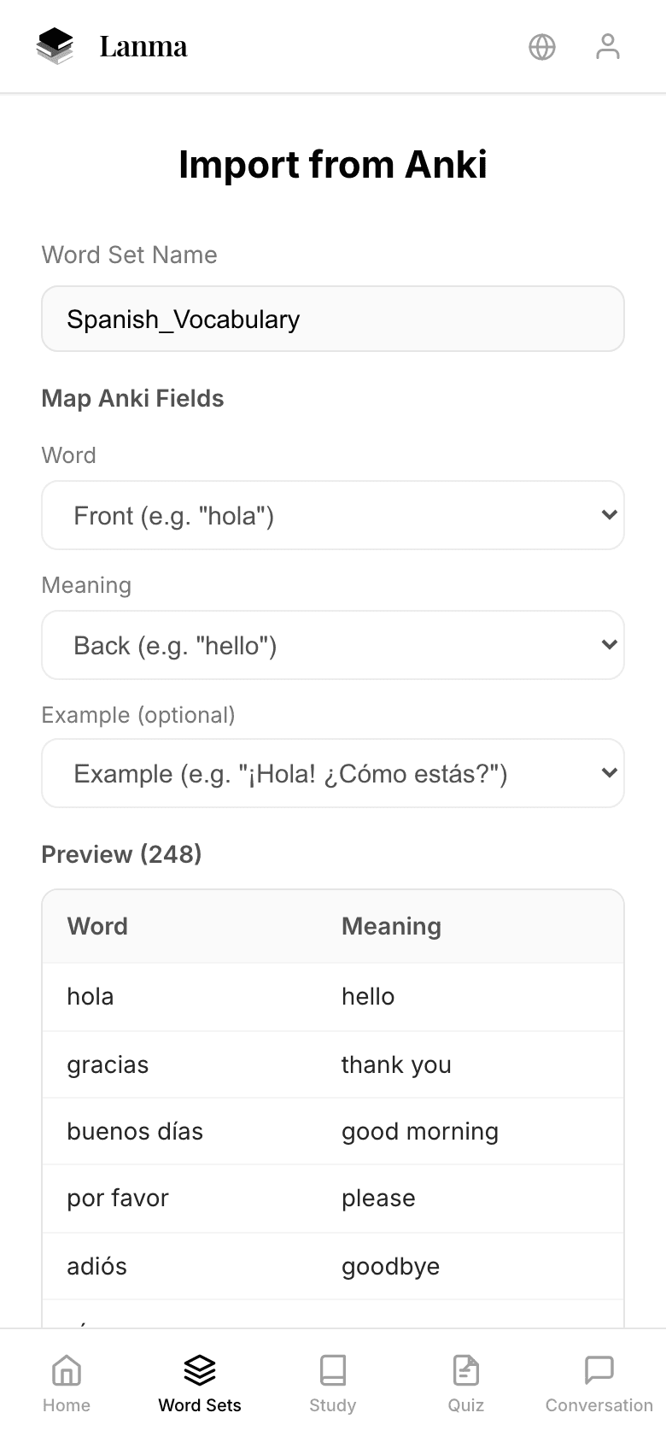
Task: Switch to the Conversation tab
Action: point(599,1382)
